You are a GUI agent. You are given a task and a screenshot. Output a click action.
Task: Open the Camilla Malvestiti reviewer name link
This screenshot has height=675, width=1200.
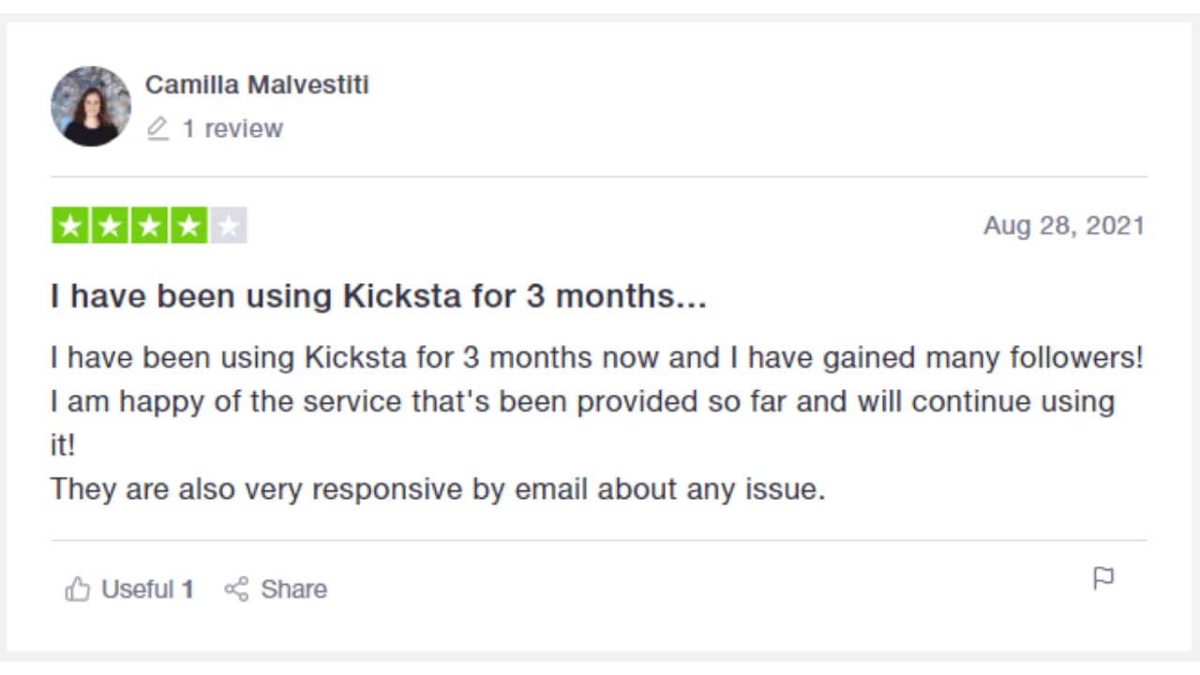[257, 84]
